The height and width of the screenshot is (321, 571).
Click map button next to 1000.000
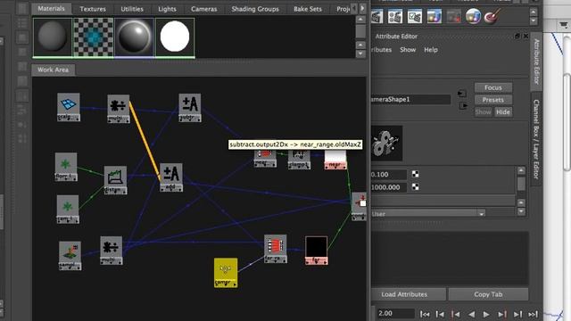click(415, 186)
